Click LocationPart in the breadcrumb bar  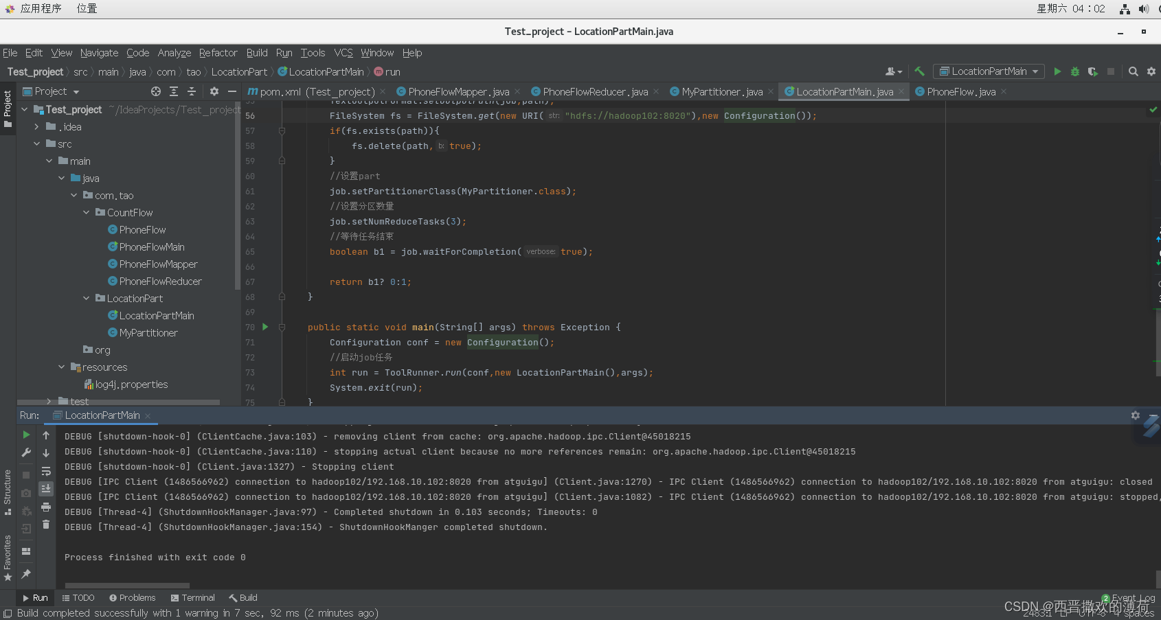coord(239,72)
